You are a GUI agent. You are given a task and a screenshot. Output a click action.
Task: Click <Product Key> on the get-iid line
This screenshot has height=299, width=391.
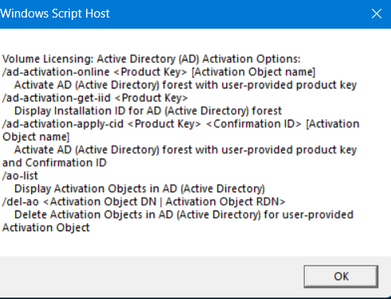click(x=151, y=98)
